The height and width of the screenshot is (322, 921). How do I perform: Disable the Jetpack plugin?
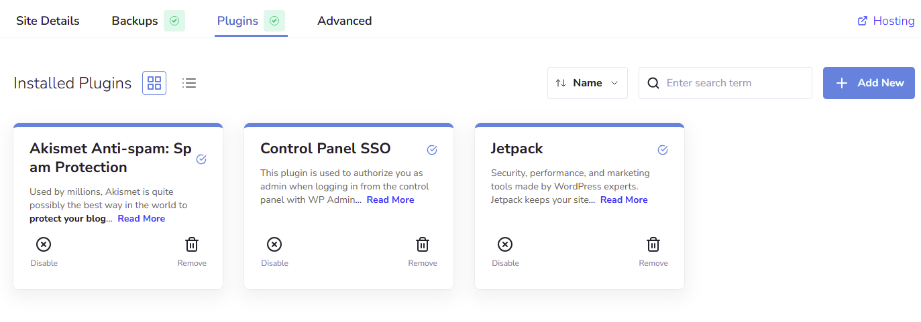[505, 245]
